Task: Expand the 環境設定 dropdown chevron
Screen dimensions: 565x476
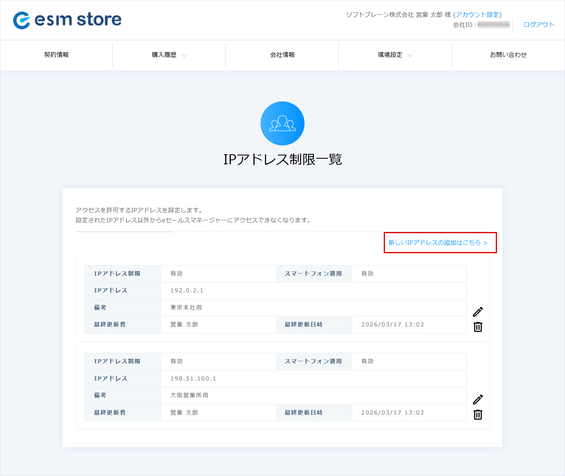Action: (x=410, y=55)
